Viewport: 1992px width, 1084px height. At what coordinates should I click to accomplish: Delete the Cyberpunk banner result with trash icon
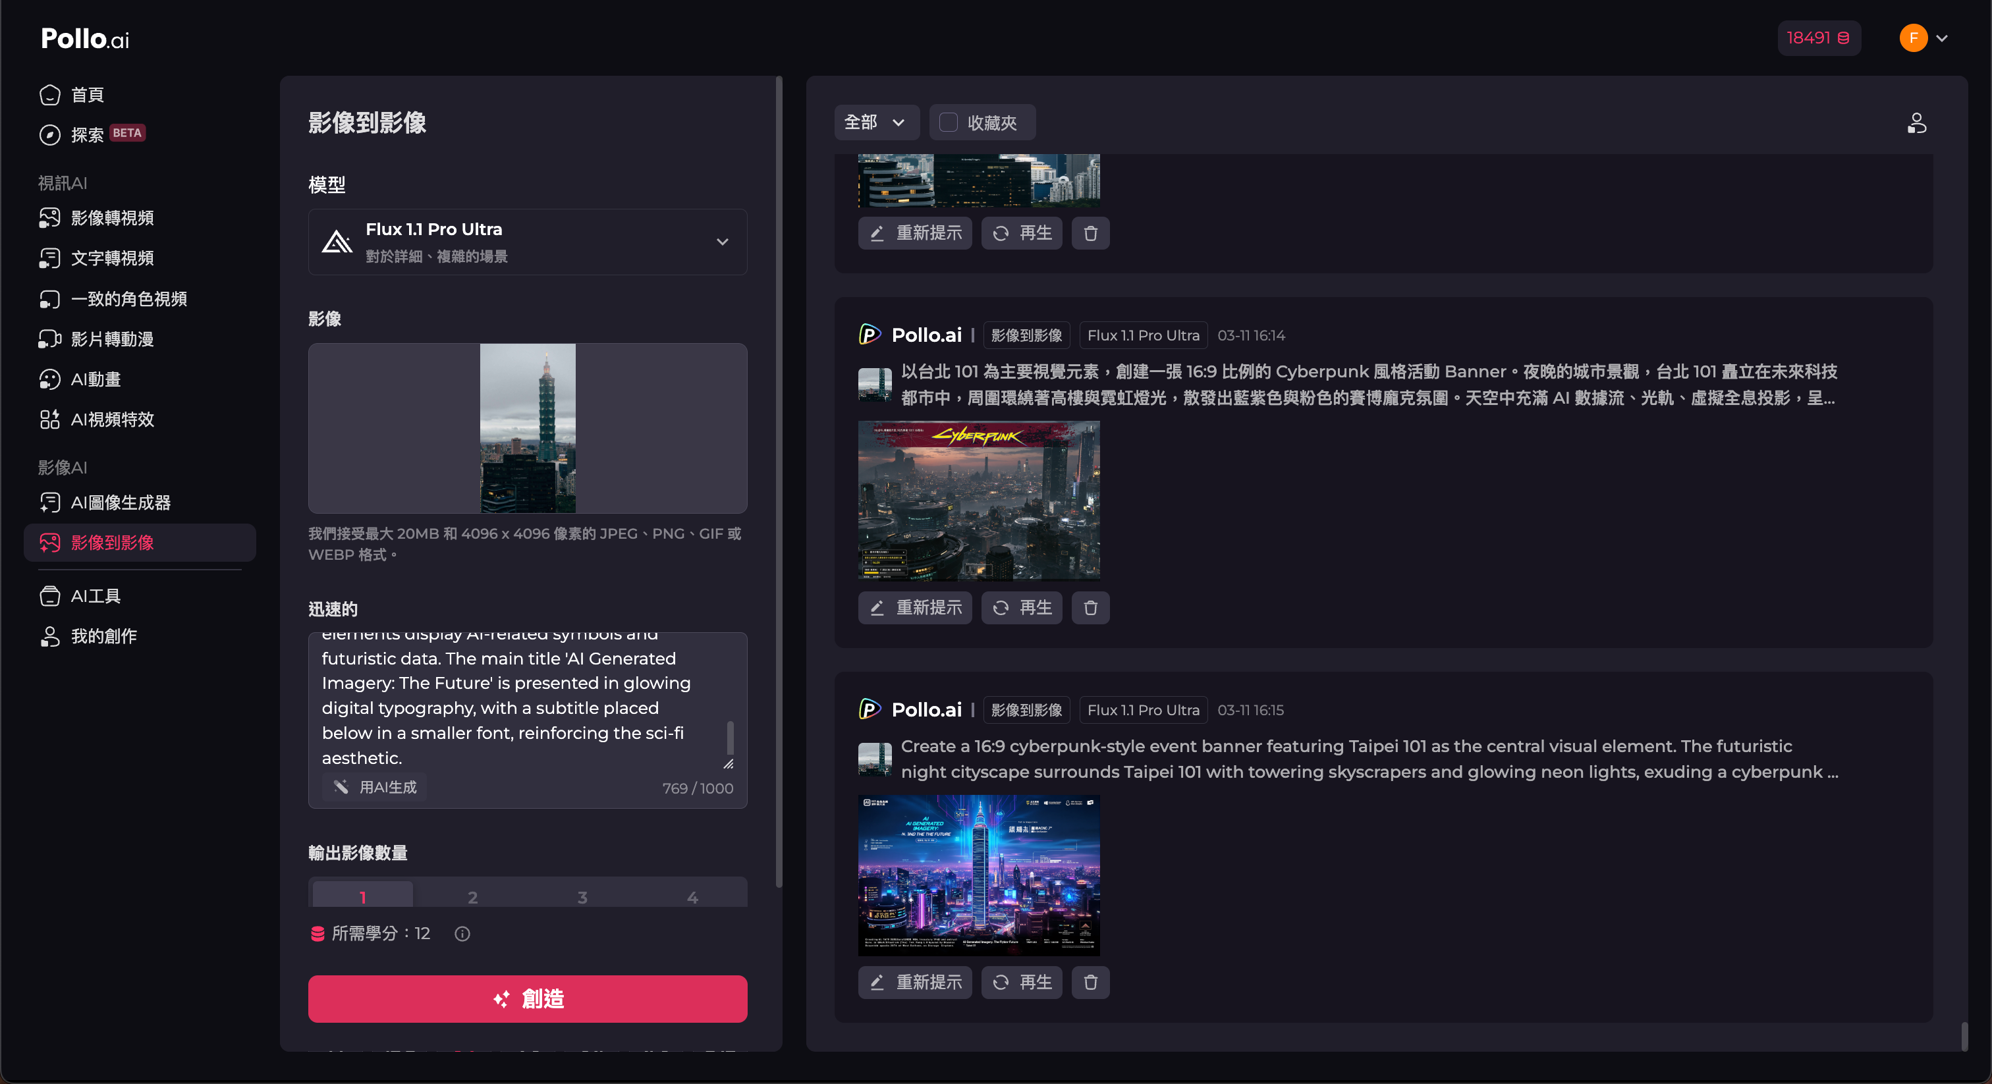click(x=1090, y=608)
